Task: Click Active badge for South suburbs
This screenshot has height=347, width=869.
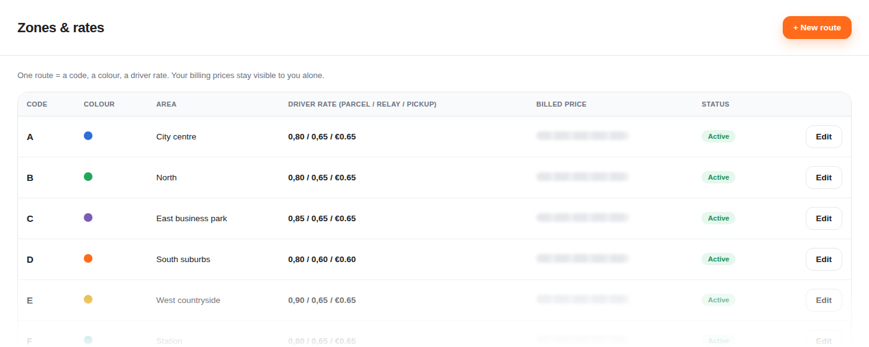Action: pos(718,259)
